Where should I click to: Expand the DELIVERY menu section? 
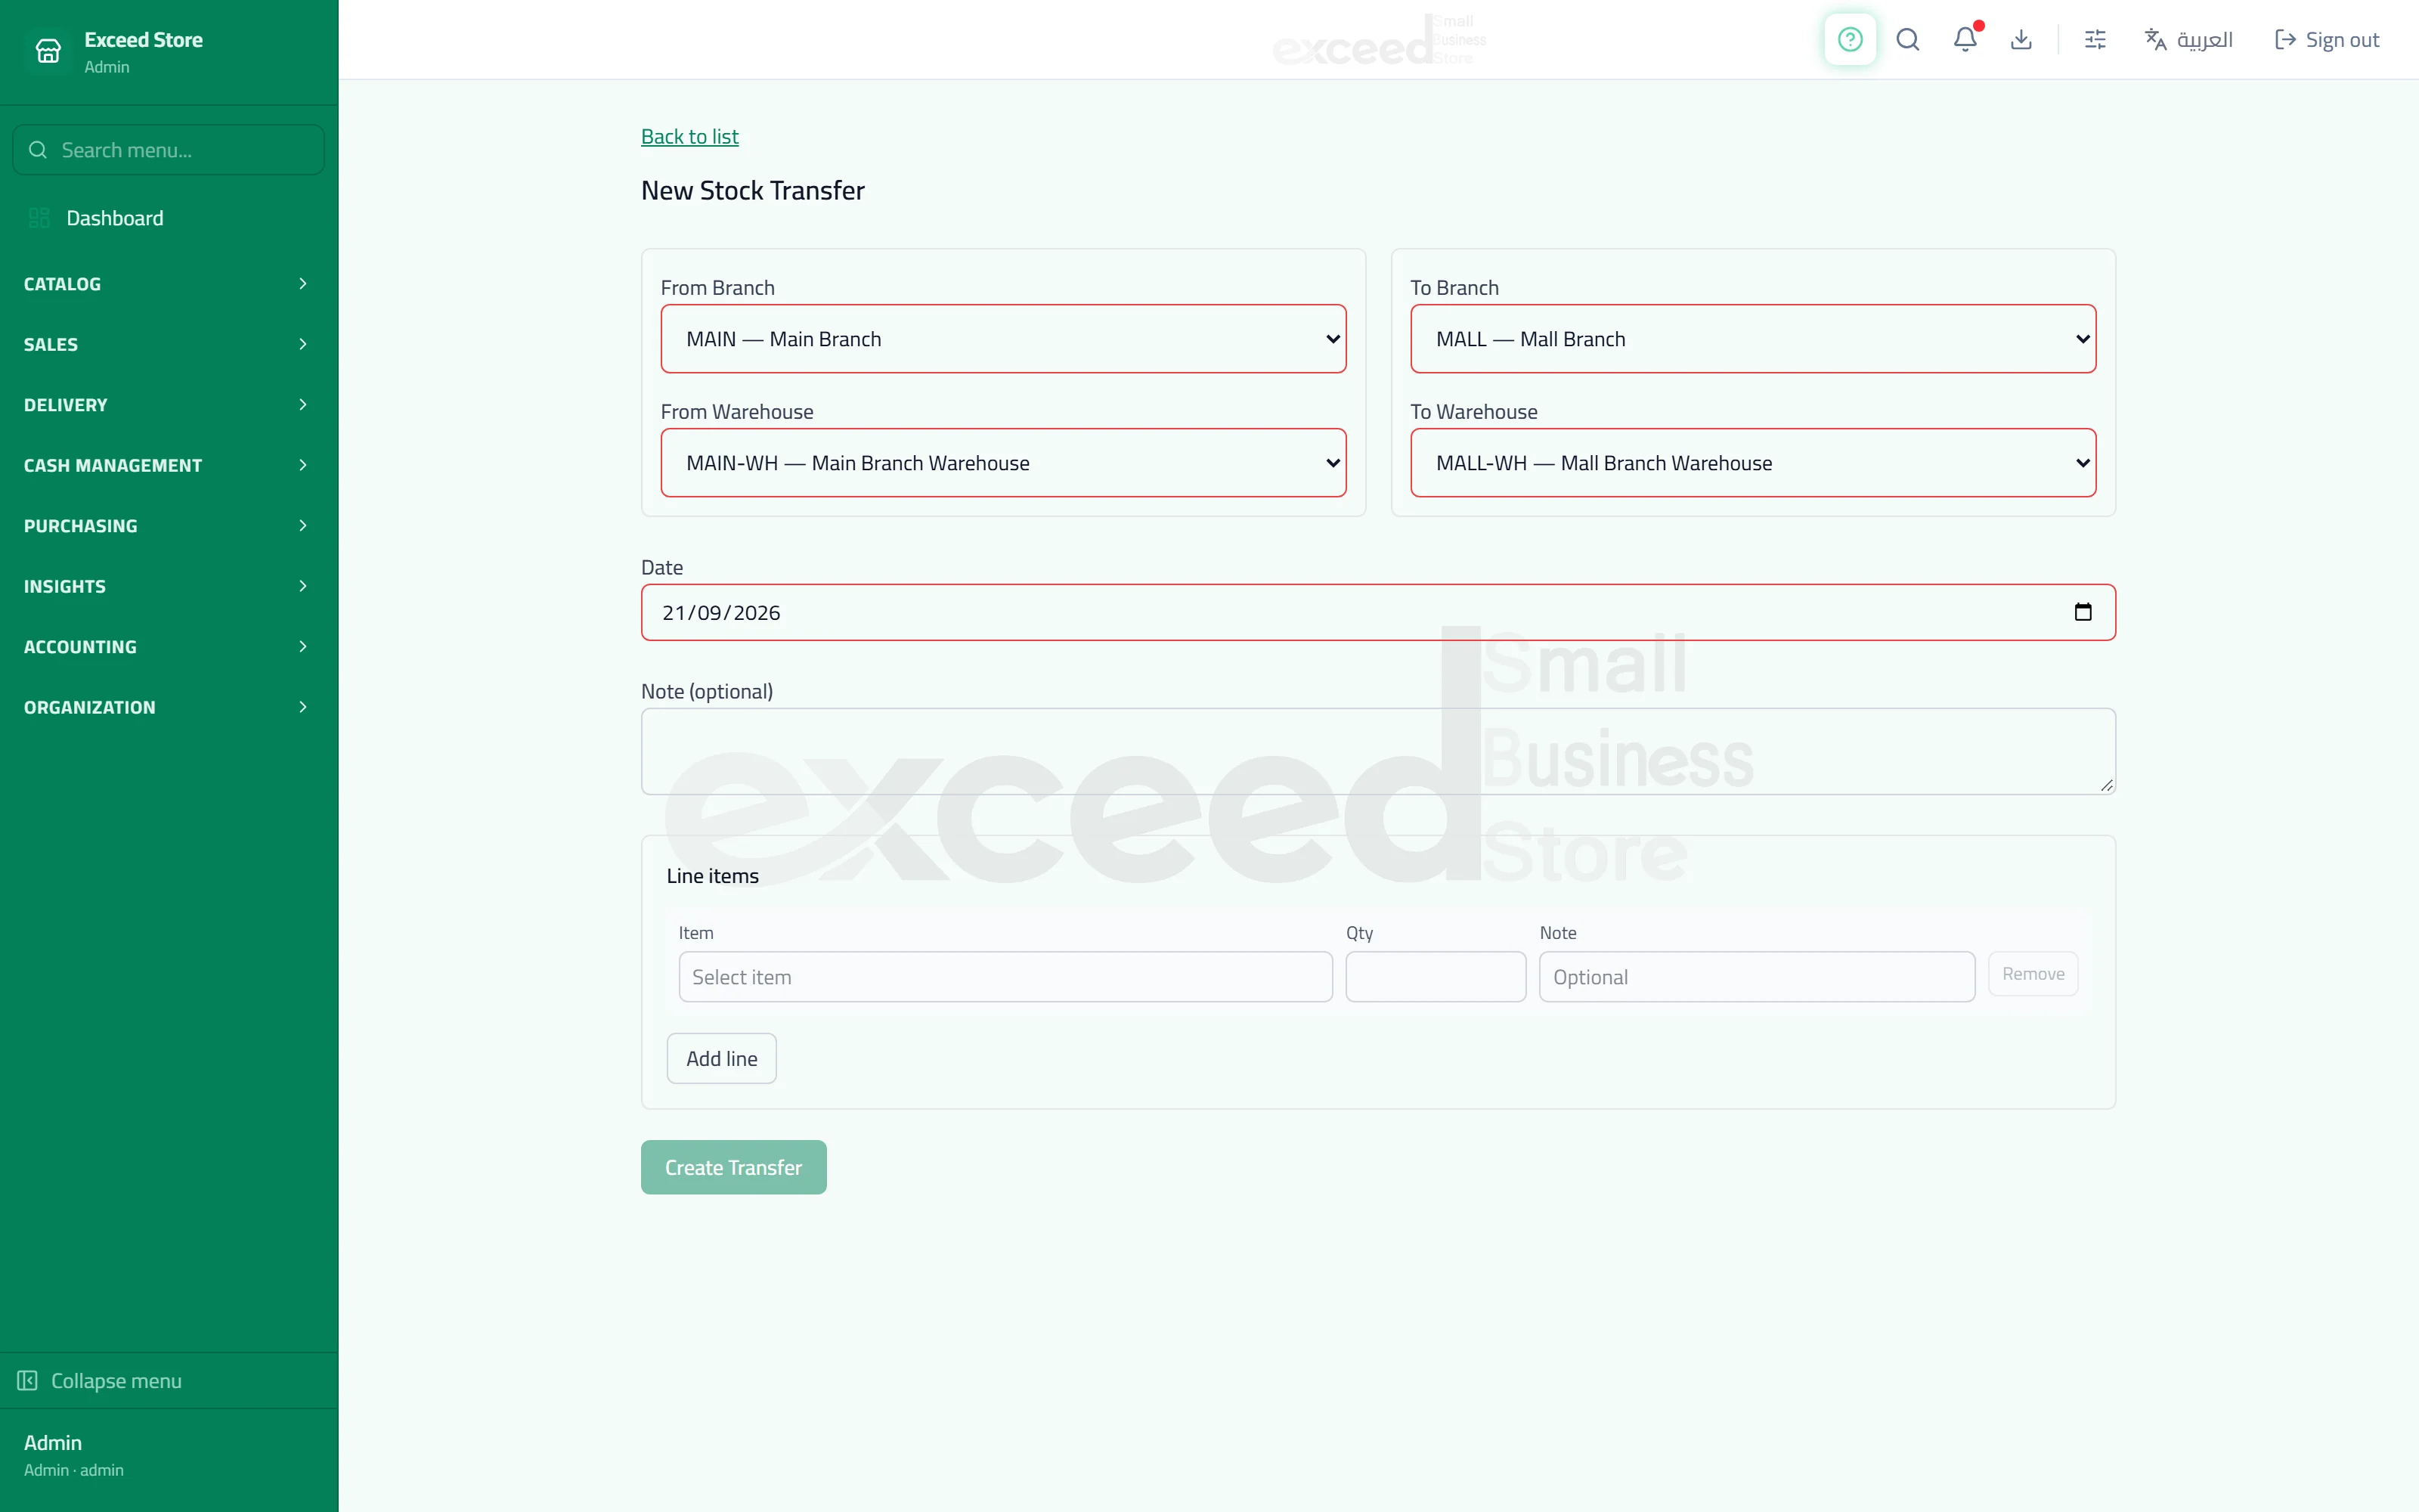pos(169,405)
